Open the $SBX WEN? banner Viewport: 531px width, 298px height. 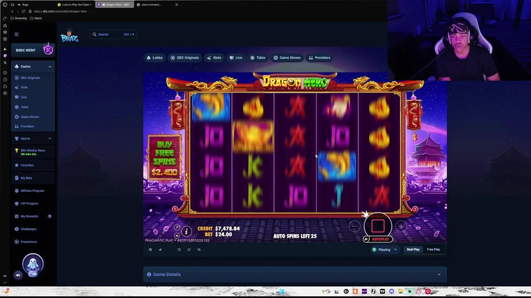[33, 50]
